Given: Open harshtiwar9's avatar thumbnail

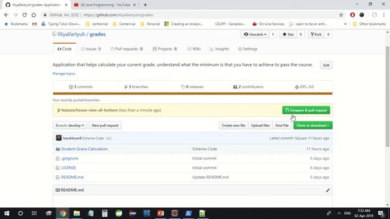Looking at the screenshot, I should (x=58, y=138).
